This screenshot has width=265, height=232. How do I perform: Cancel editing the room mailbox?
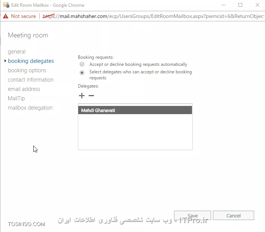(234, 215)
